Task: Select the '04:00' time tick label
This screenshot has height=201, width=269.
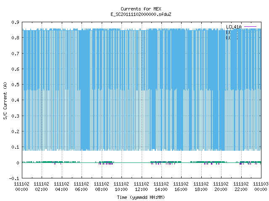Action: click(61, 189)
